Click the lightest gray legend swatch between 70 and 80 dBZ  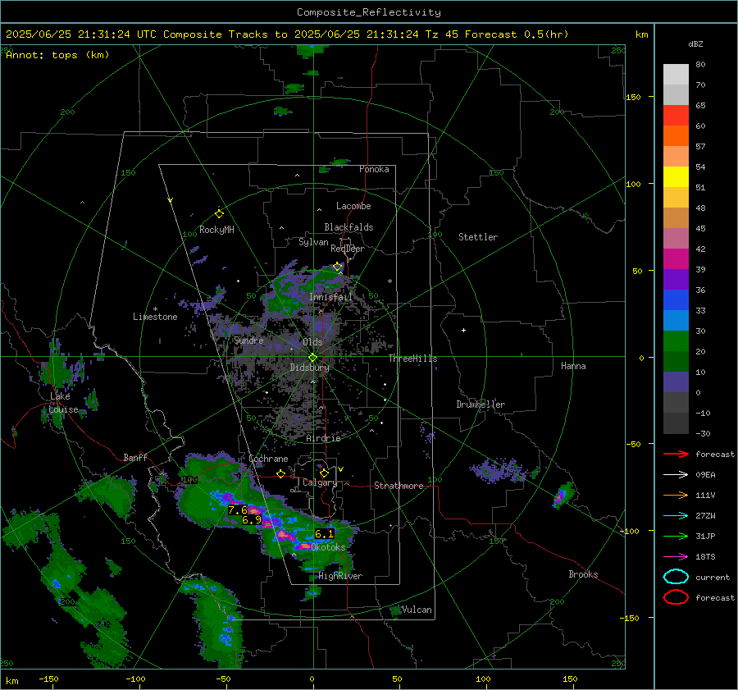[676, 75]
